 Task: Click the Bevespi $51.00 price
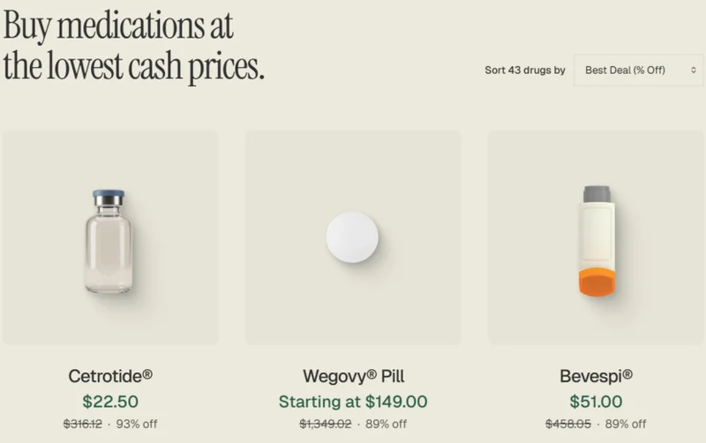click(x=597, y=402)
